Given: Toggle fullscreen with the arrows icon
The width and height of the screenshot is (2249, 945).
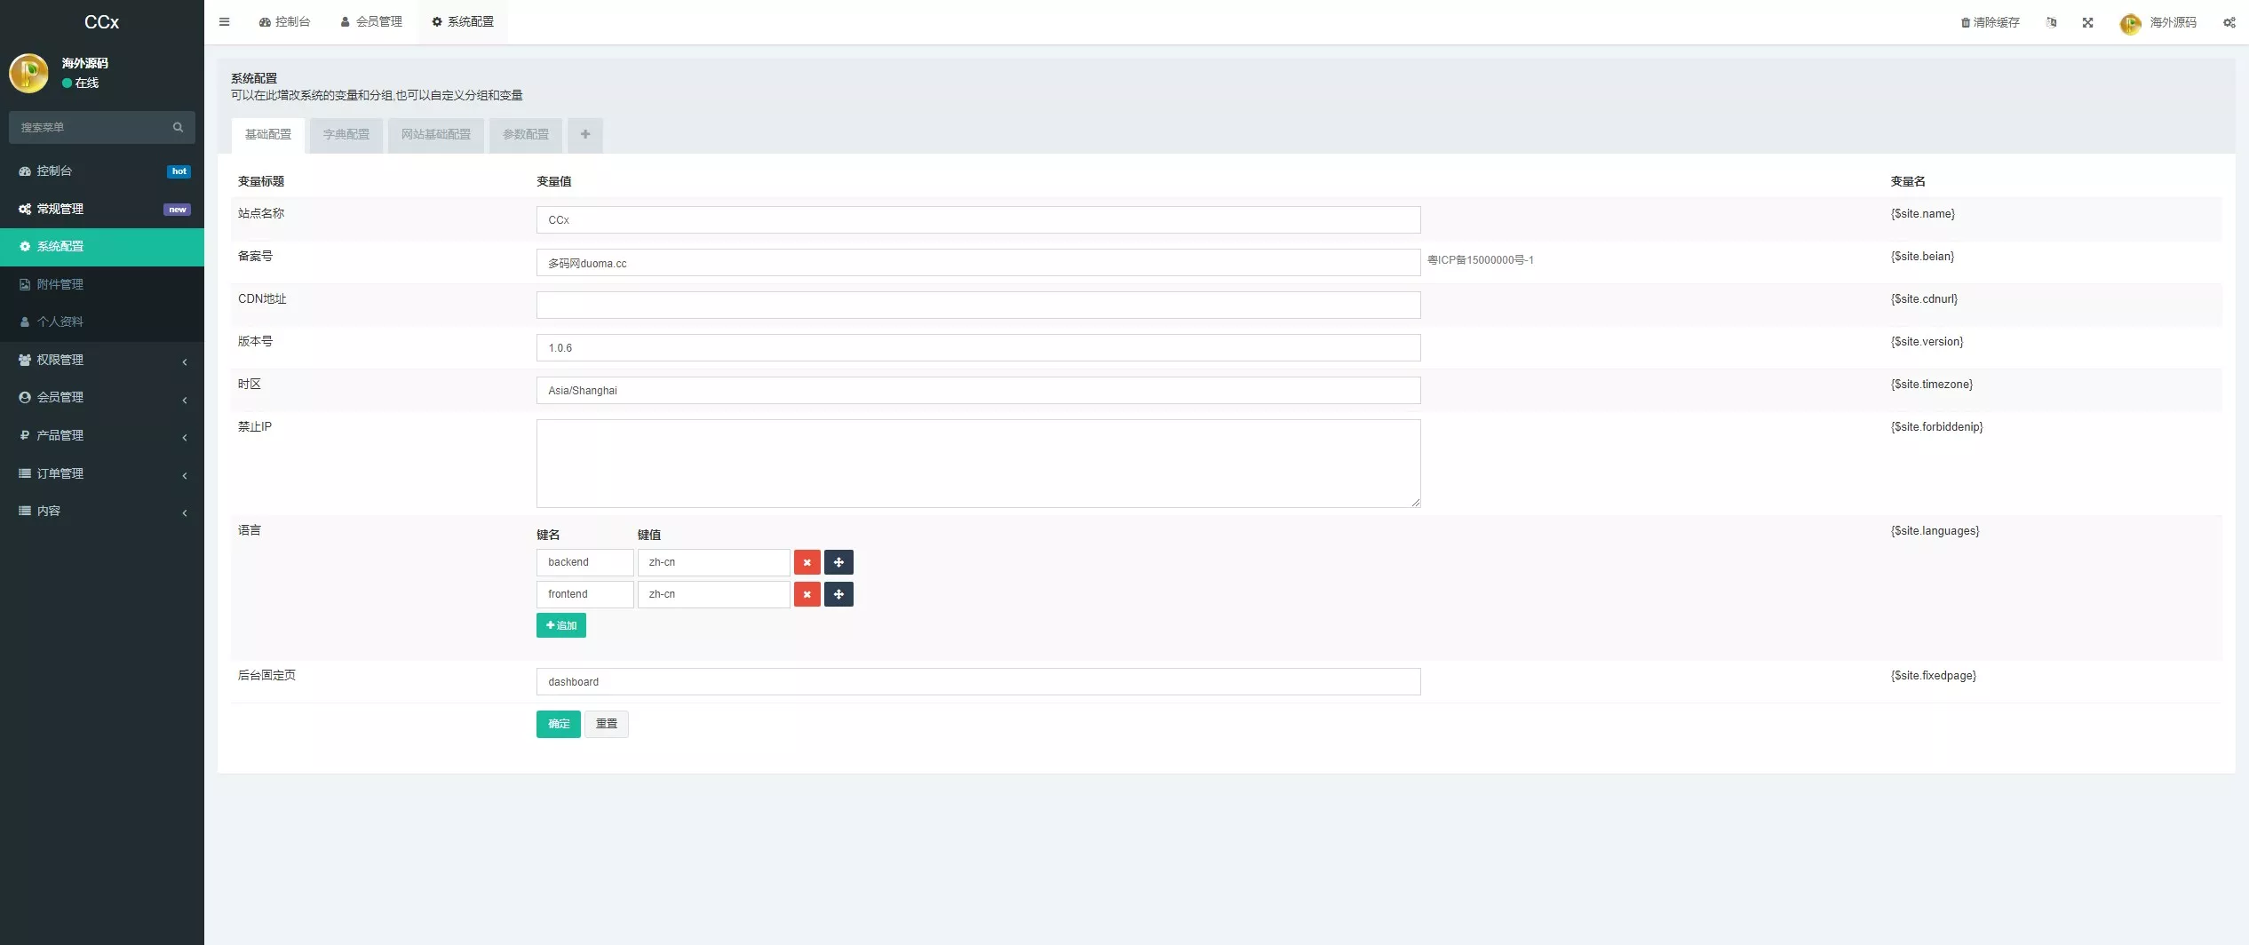Looking at the screenshot, I should pyautogui.click(x=2087, y=22).
